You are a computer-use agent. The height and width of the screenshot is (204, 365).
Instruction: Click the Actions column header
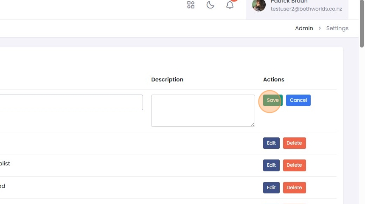[273, 80]
